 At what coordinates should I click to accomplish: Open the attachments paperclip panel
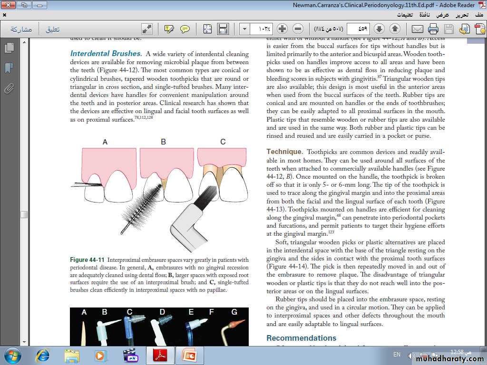(x=9, y=88)
